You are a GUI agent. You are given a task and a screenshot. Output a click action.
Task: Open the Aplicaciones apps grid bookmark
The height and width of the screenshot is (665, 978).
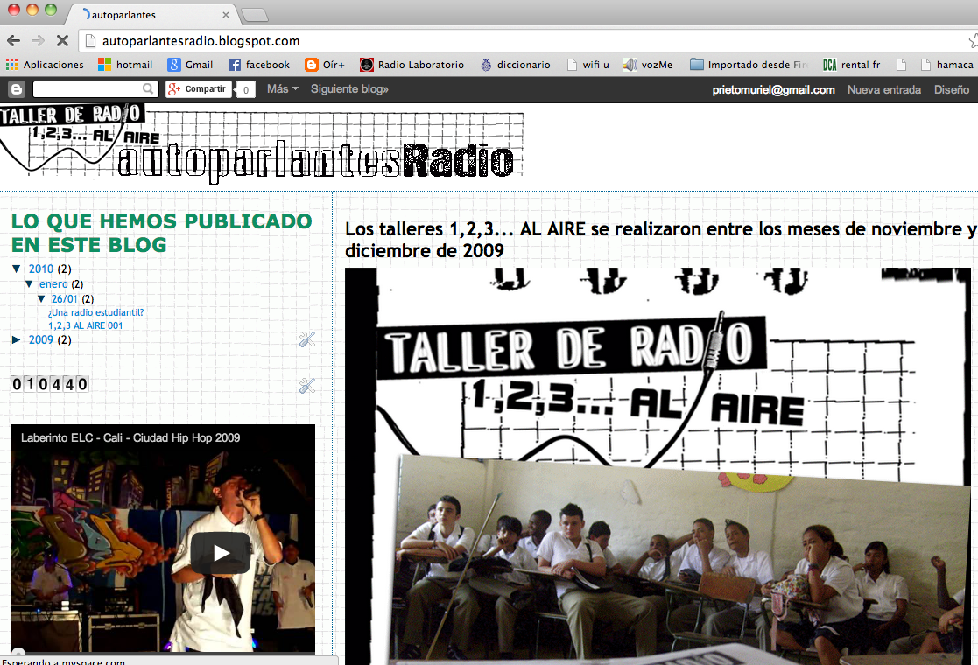(x=45, y=65)
